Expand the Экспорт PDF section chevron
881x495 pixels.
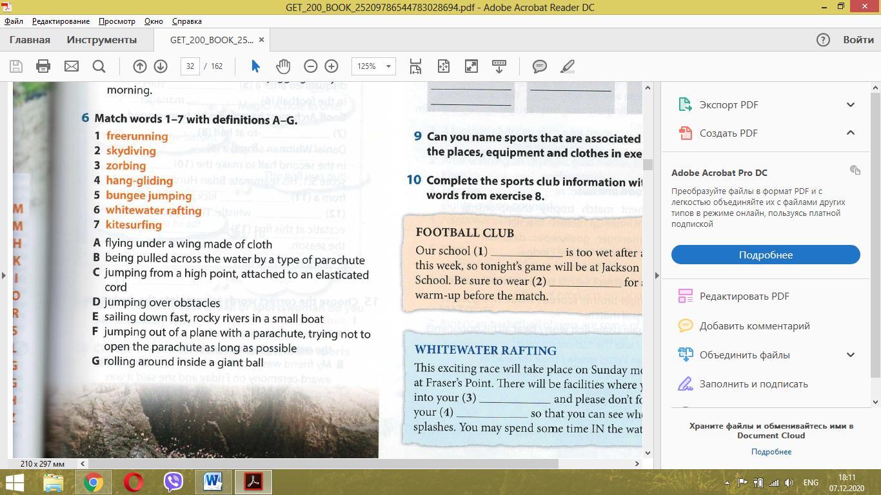click(850, 104)
